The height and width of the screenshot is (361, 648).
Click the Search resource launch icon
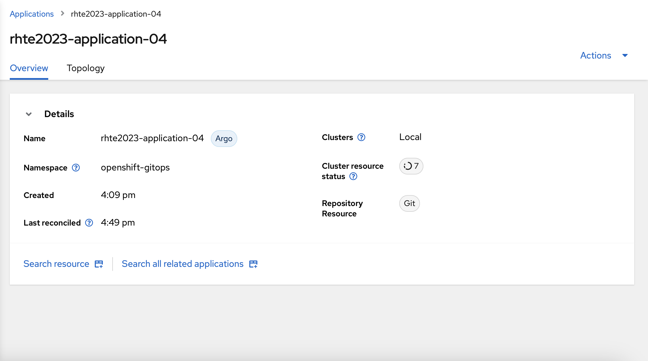tap(99, 264)
